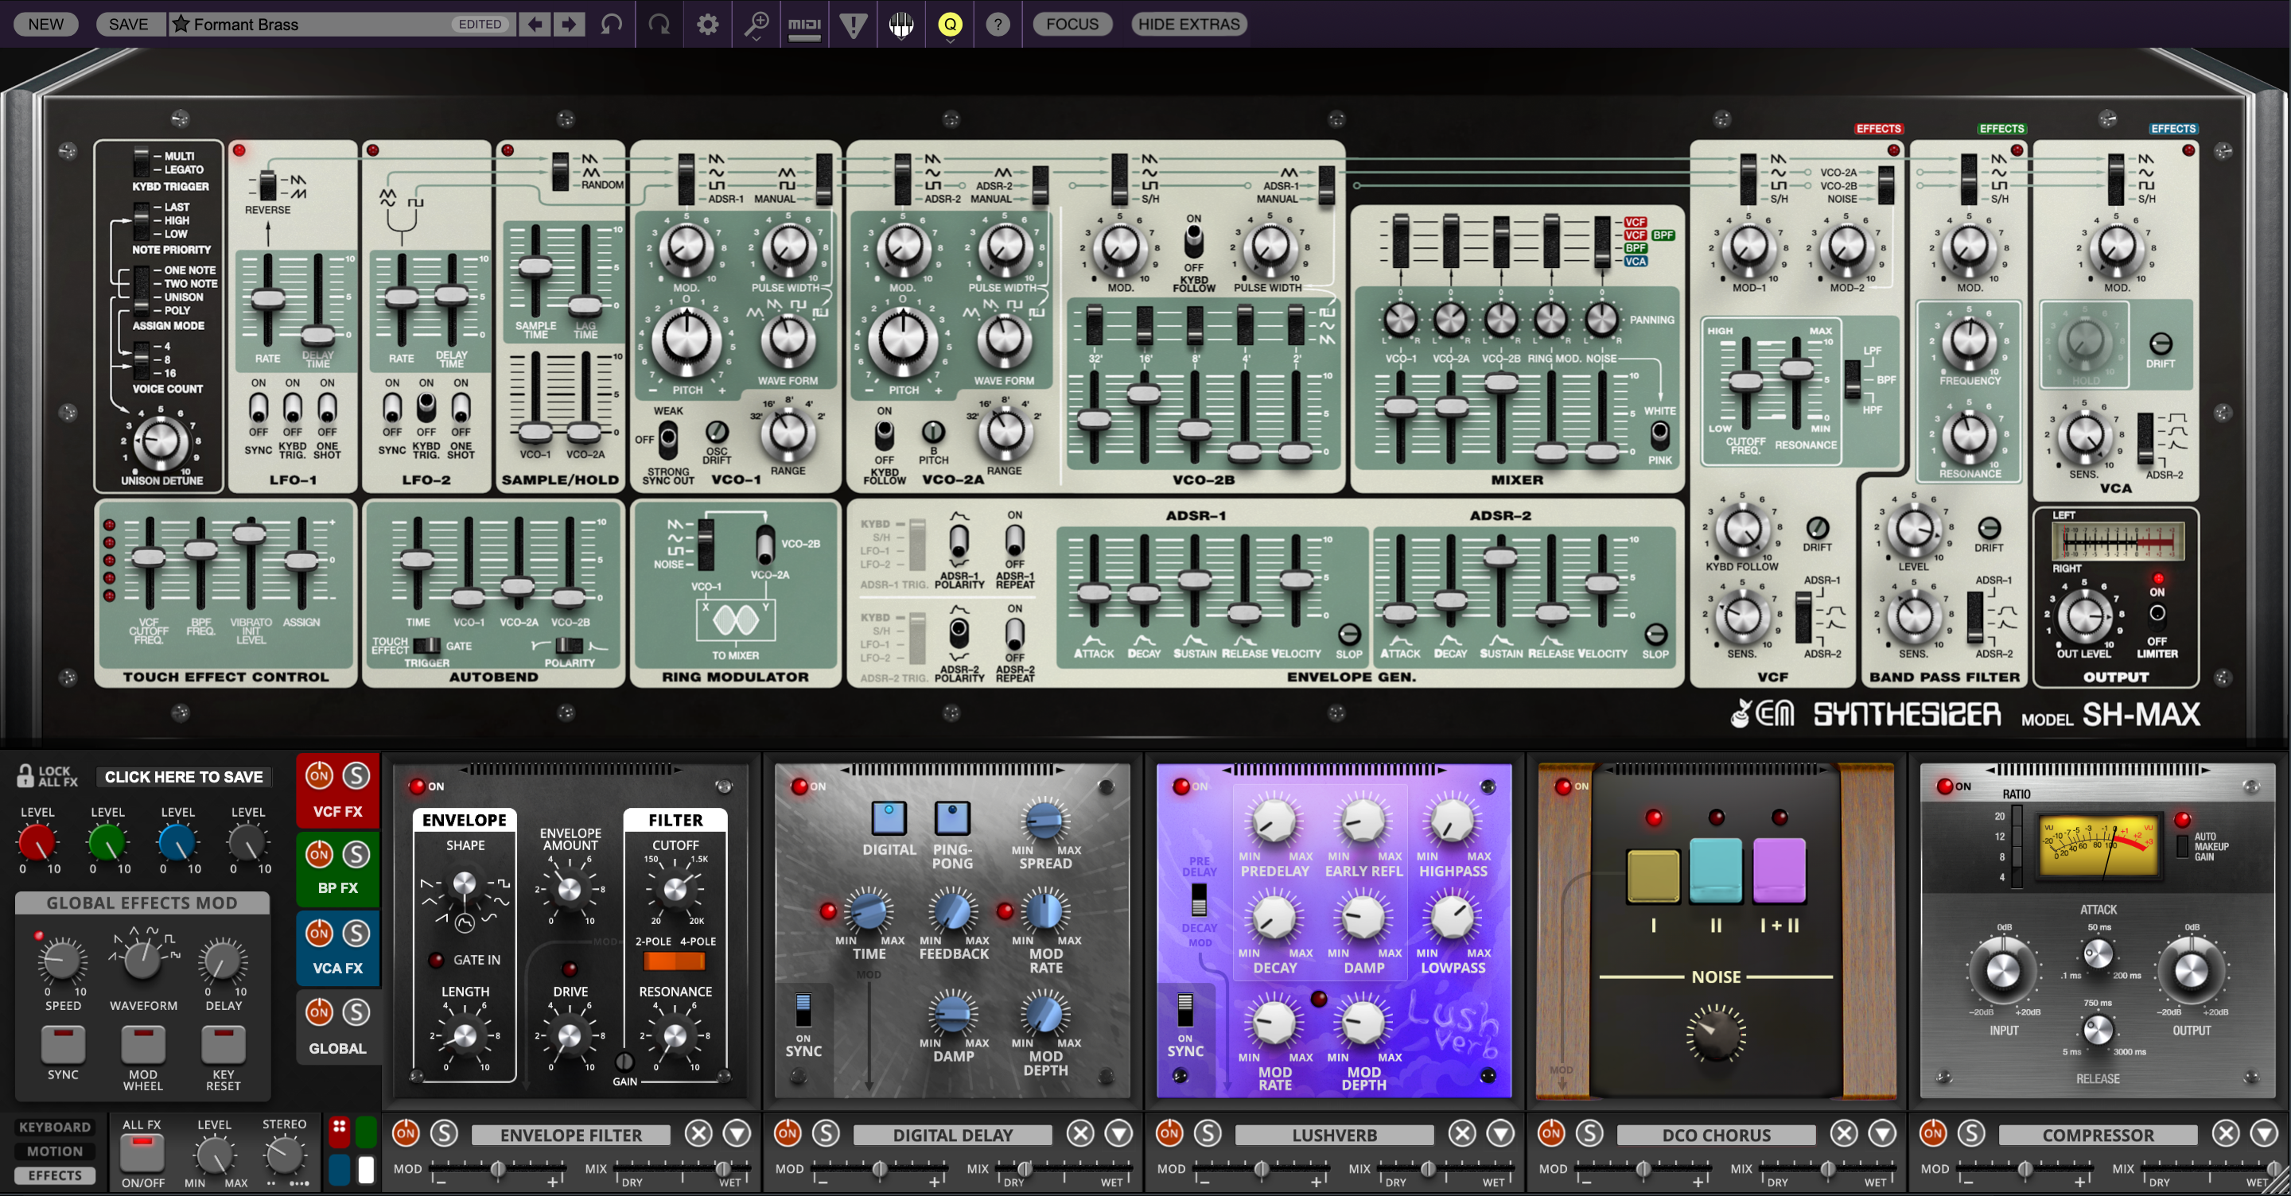Open the DCO Chorus effect selector arrow
Image resolution: width=2291 pixels, height=1196 pixels.
[1882, 1133]
